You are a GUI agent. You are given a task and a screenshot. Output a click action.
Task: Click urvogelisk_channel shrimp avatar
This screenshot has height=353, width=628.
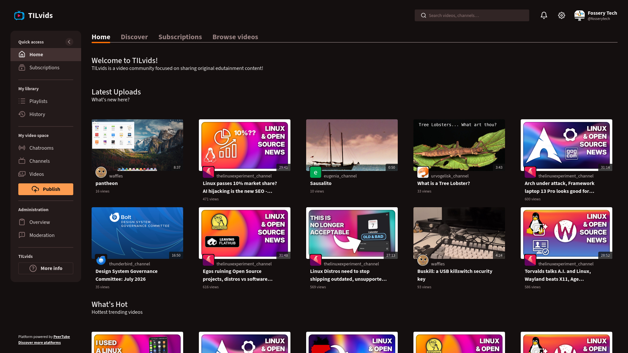click(423, 172)
